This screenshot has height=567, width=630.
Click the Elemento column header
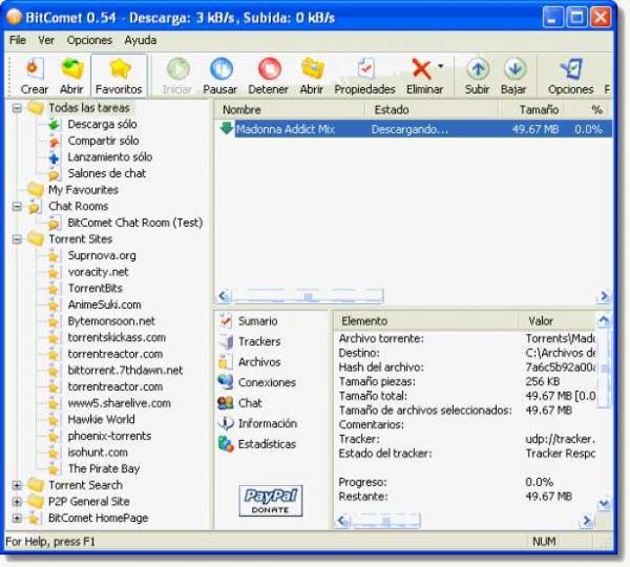click(x=426, y=321)
